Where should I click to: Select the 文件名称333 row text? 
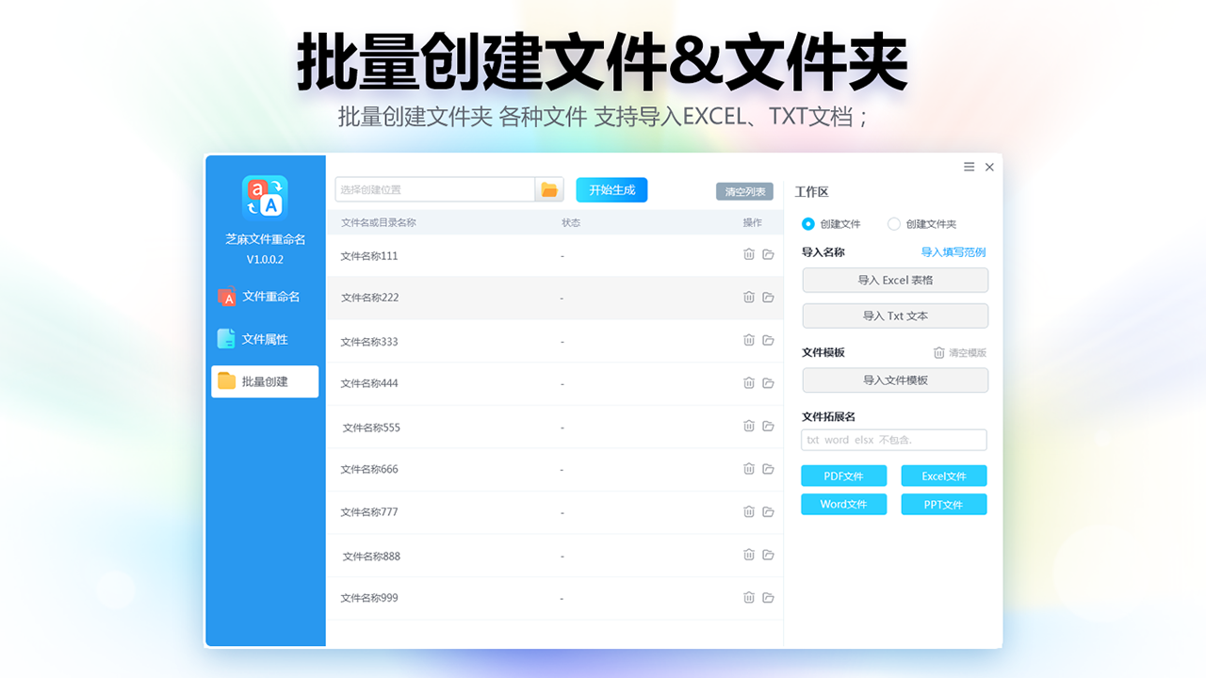tap(369, 341)
